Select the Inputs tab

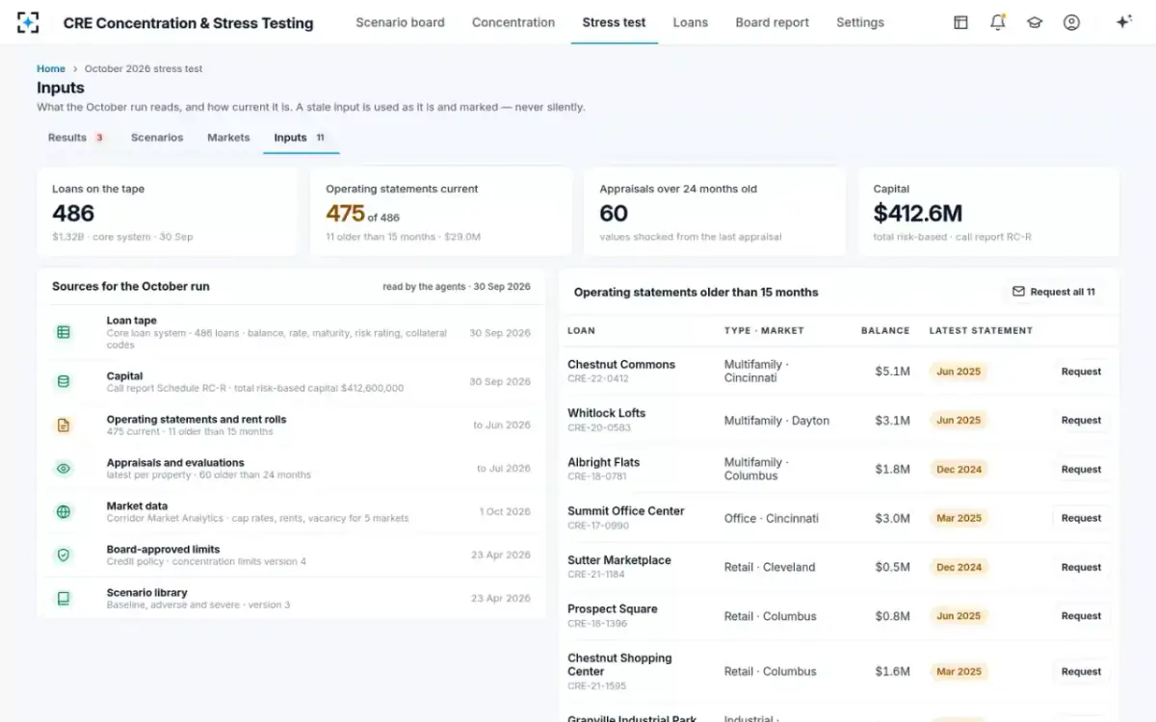pos(301,138)
